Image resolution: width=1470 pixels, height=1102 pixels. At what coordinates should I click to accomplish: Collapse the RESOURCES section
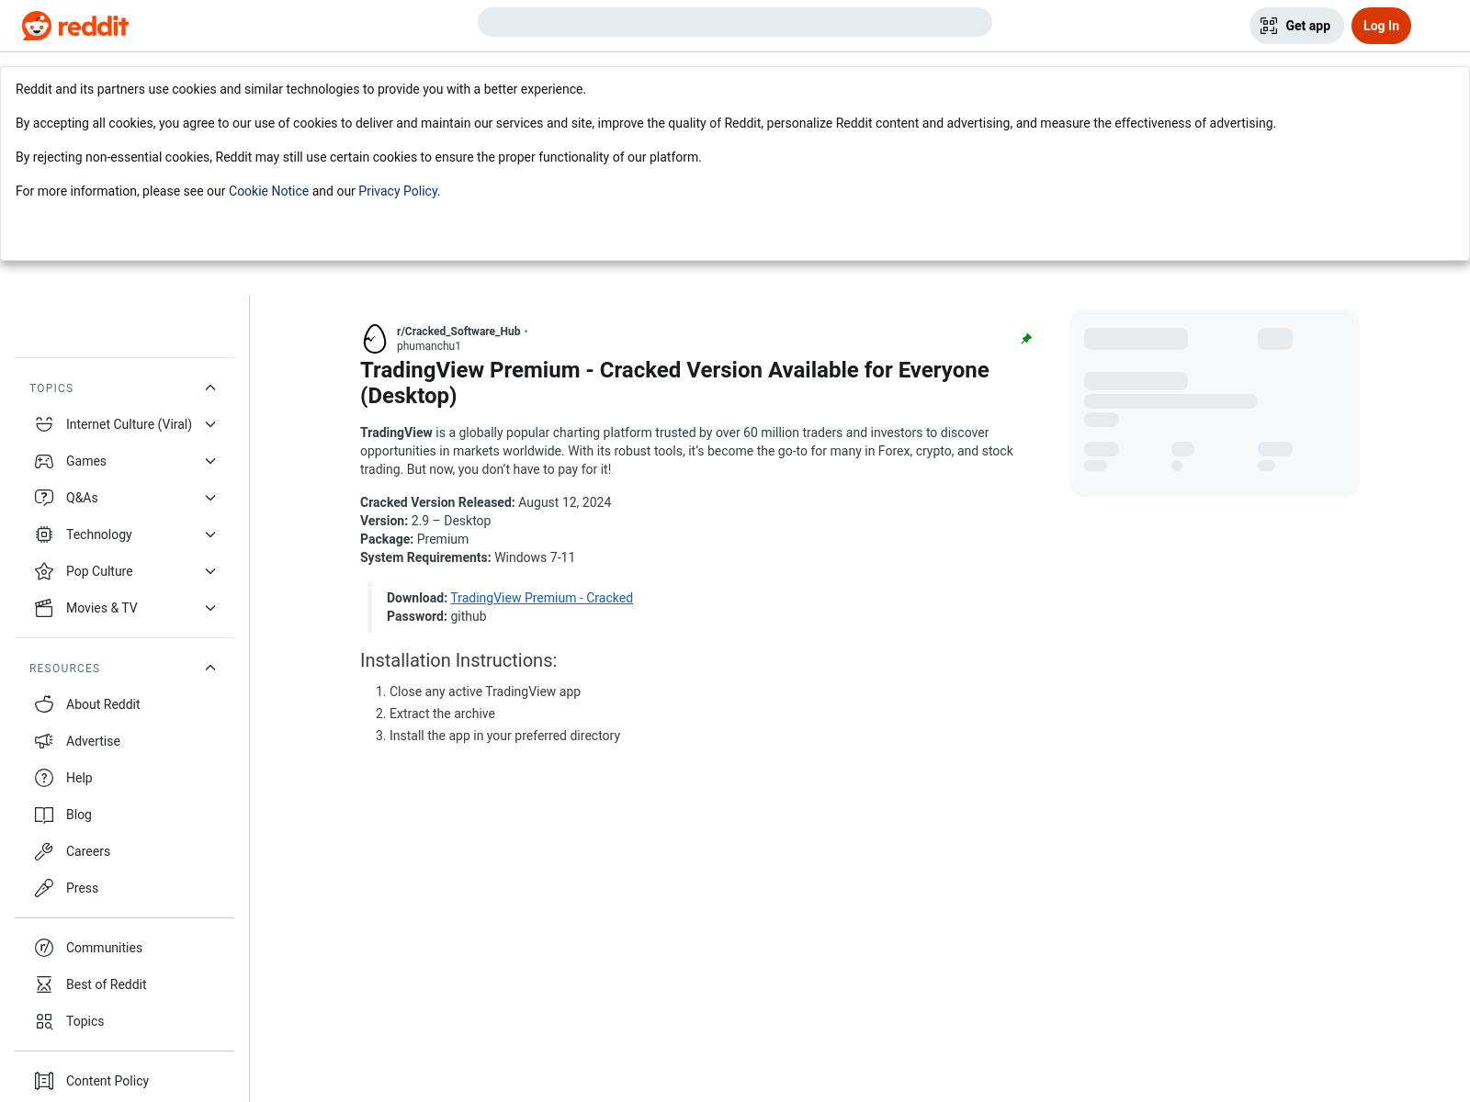tap(210, 668)
